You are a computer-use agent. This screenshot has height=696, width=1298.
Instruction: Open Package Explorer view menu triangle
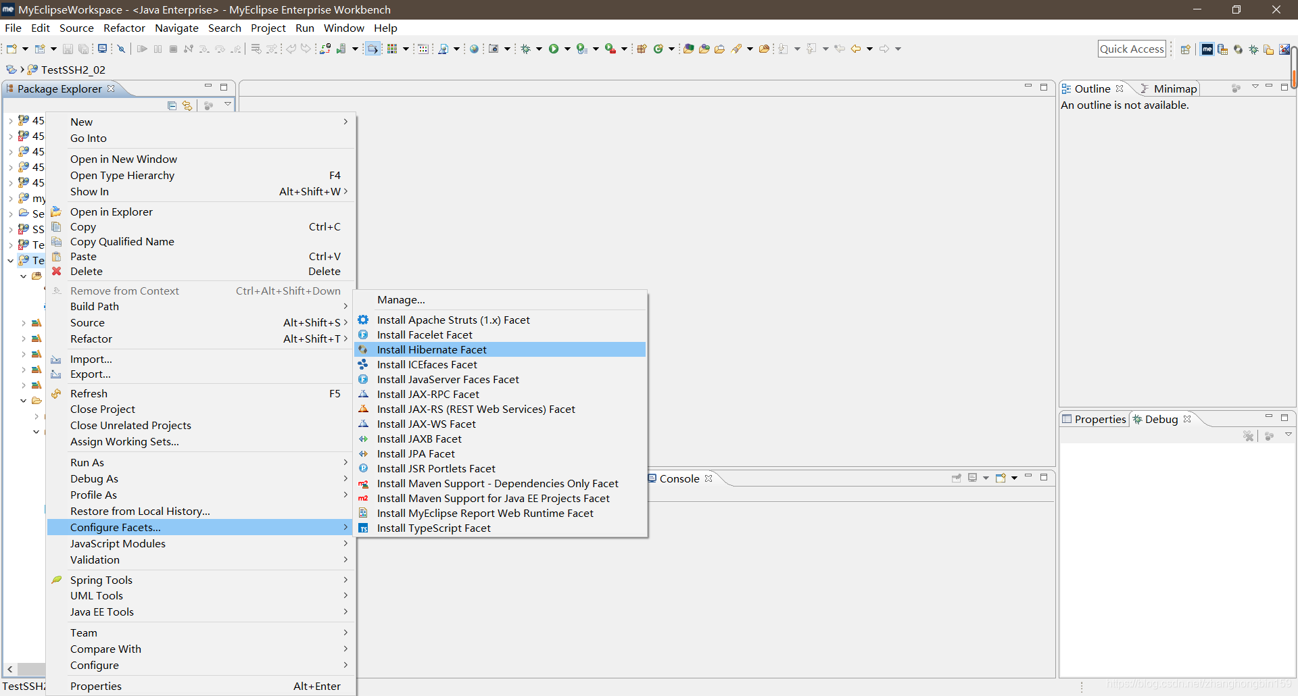(228, 105)
